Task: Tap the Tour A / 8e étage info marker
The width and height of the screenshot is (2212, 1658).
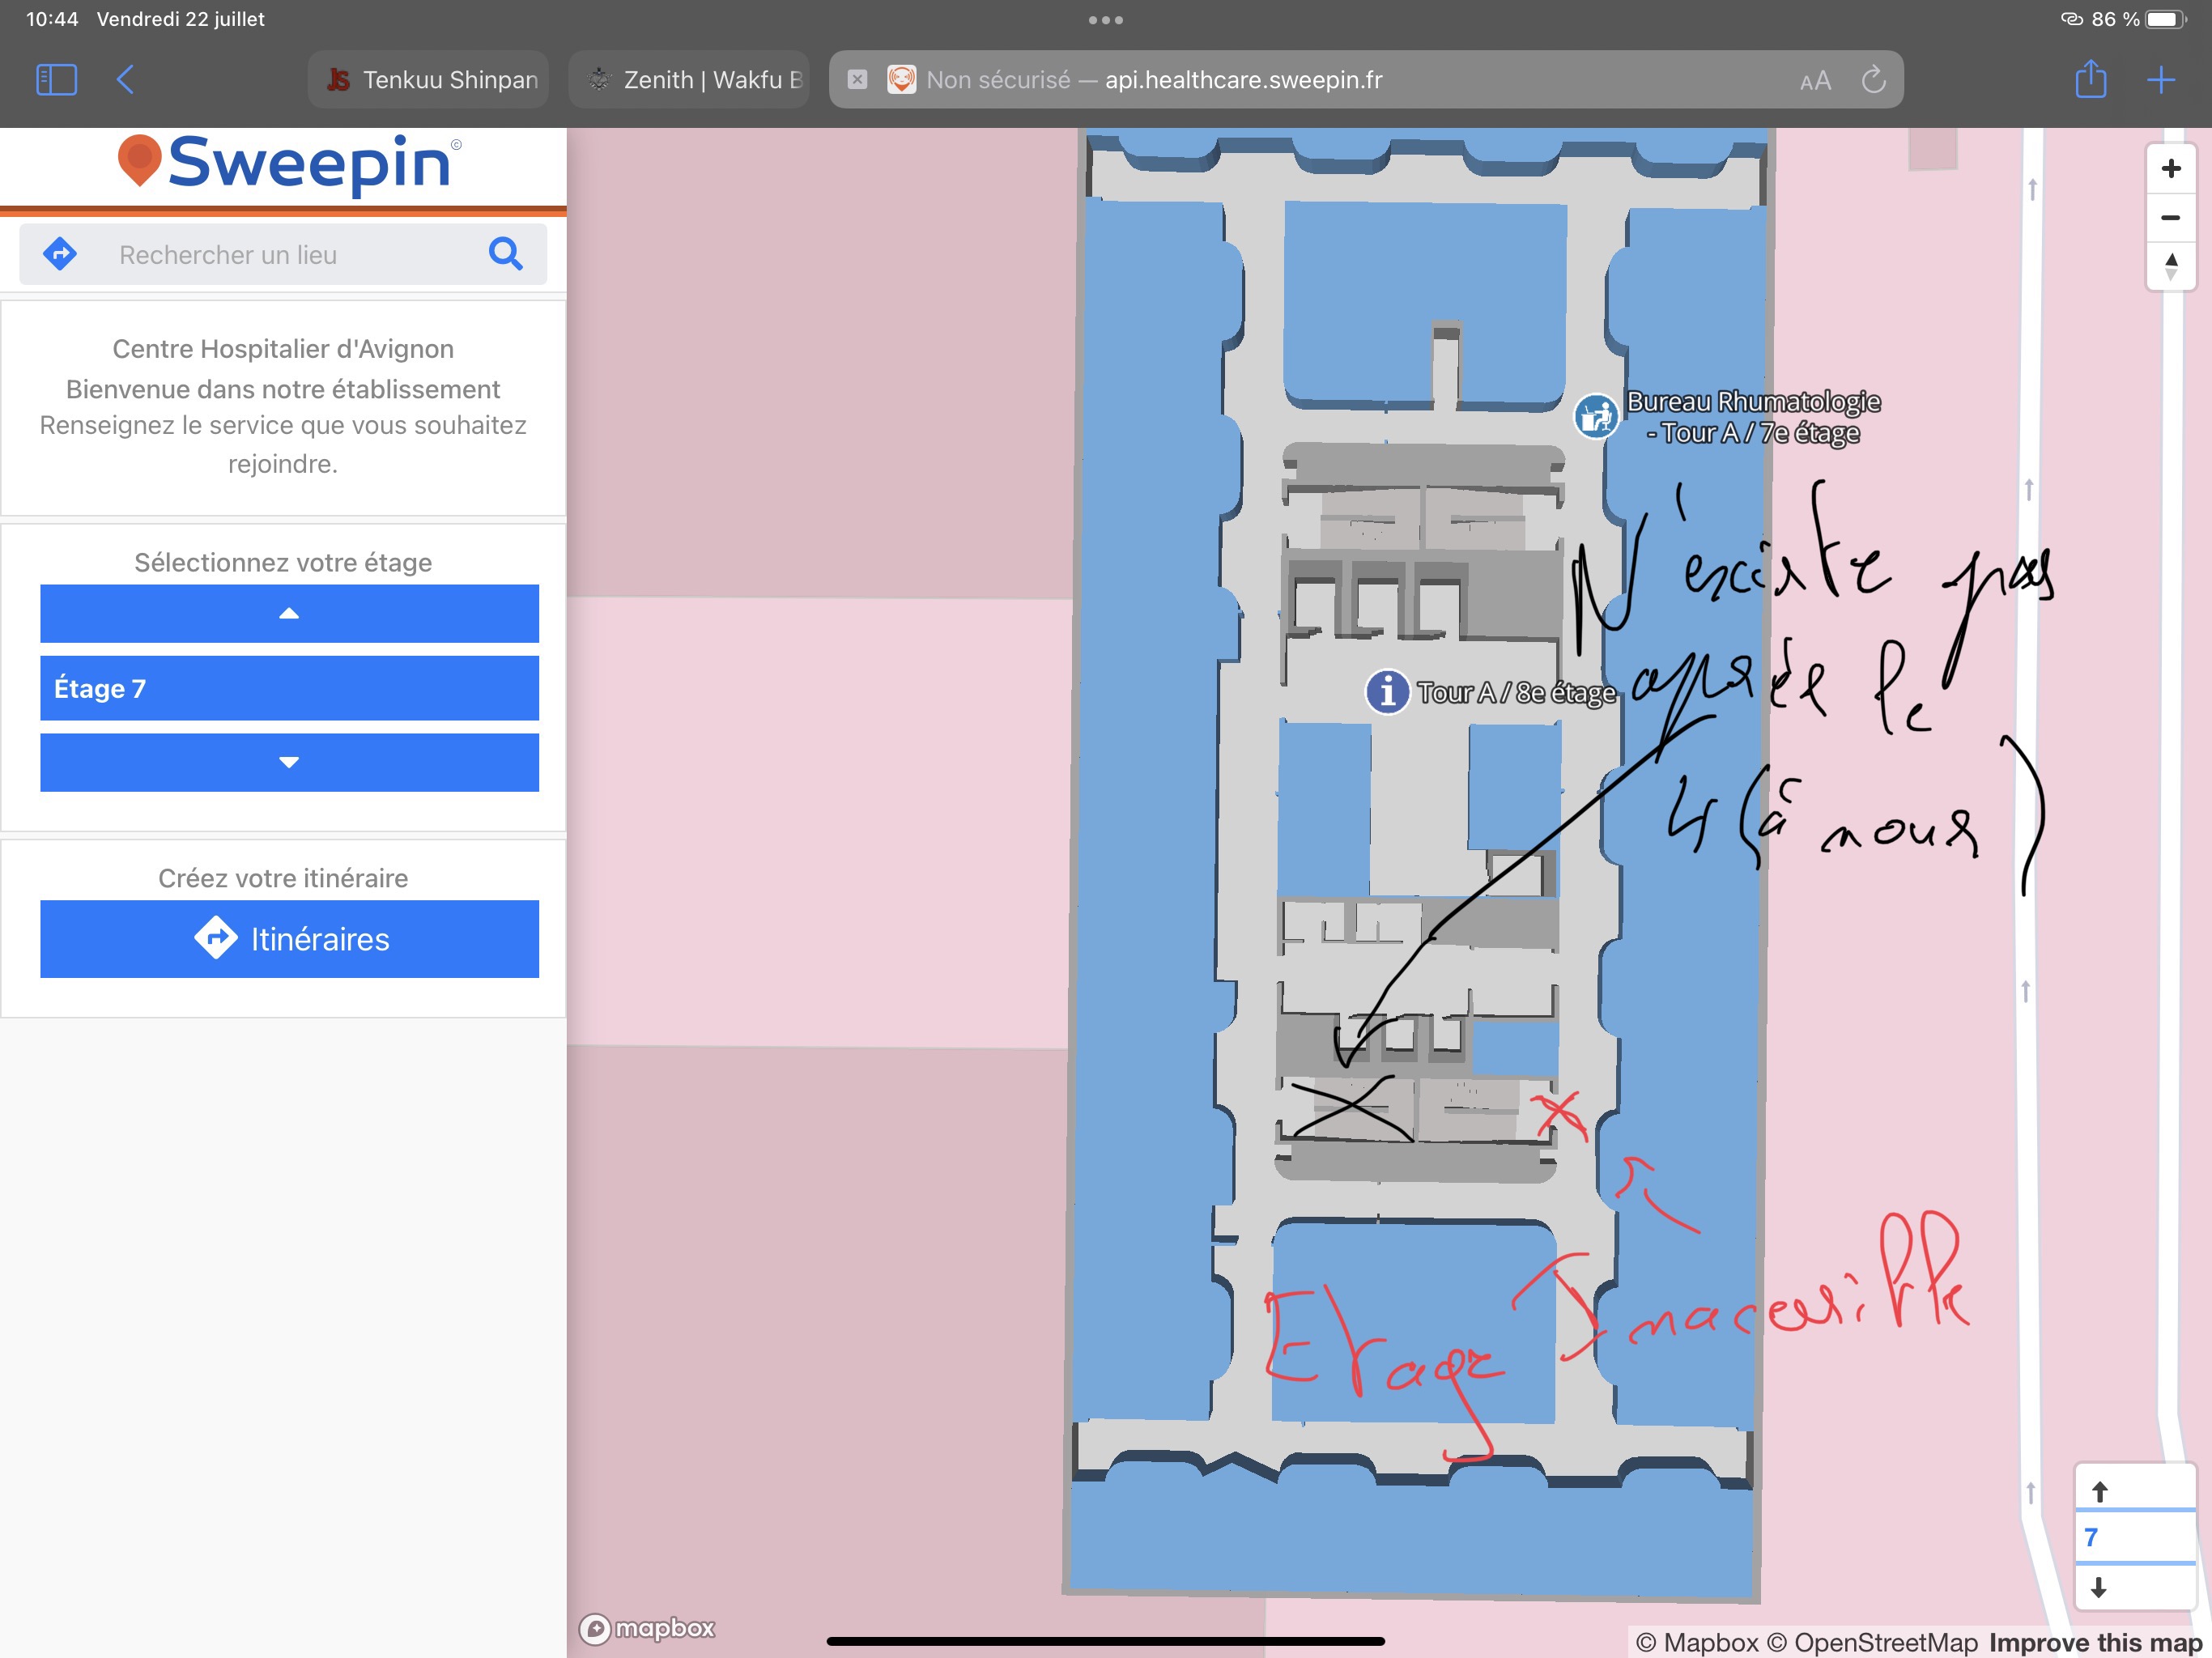Action: tap(1387, 691)
